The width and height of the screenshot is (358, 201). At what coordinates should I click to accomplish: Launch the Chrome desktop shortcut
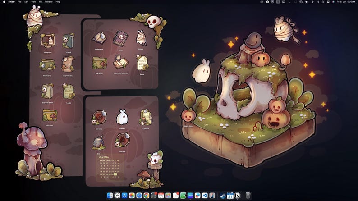click(x=99, y=117)
